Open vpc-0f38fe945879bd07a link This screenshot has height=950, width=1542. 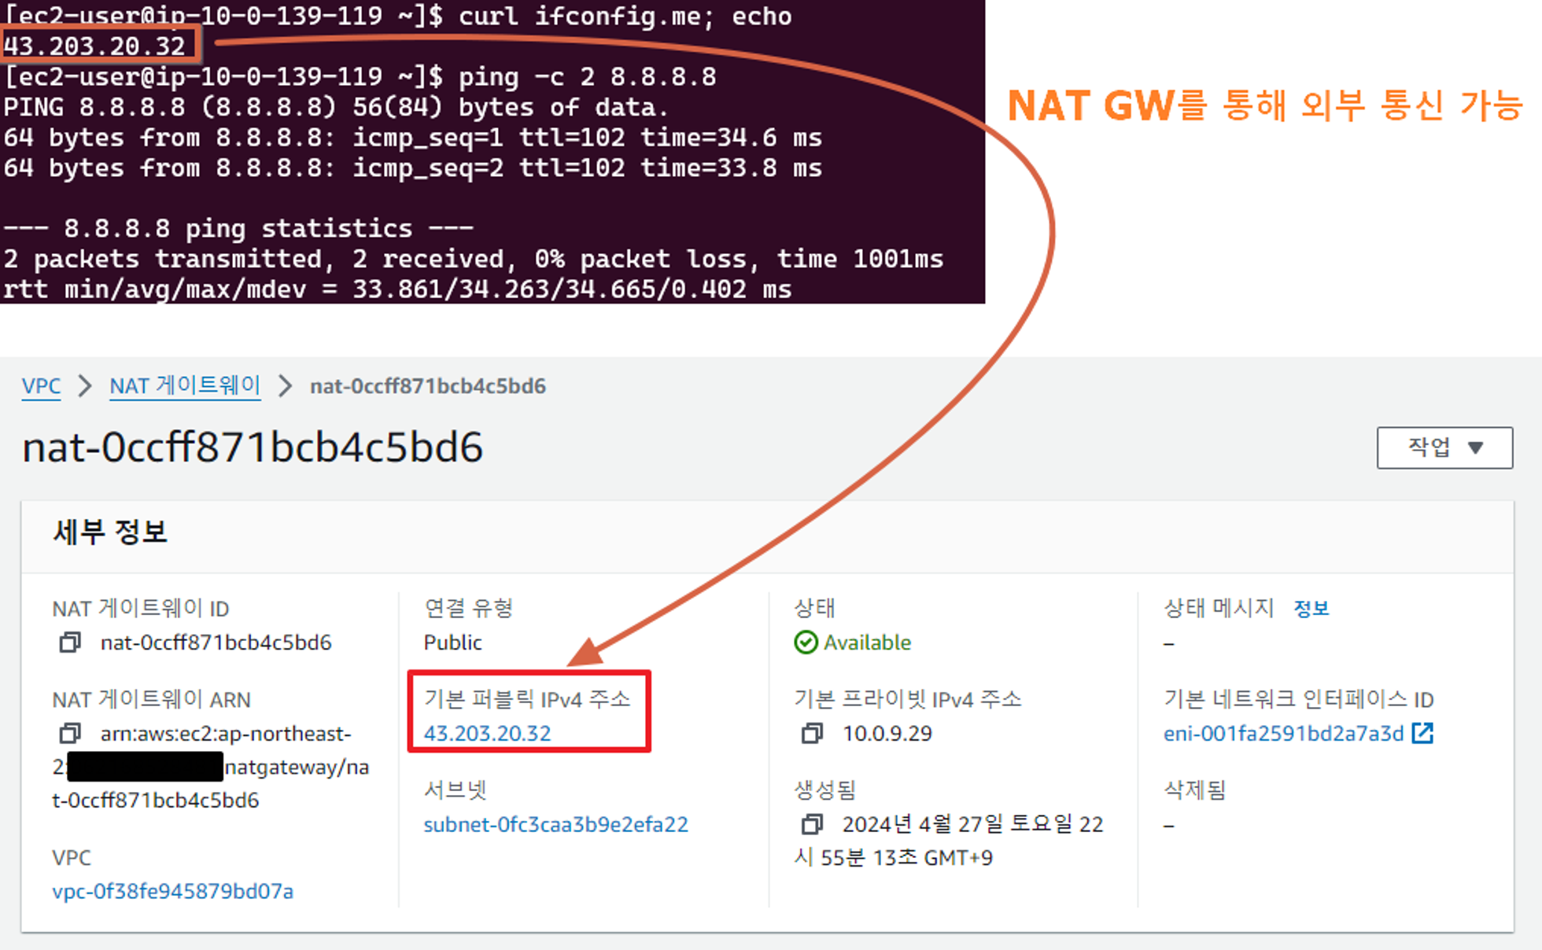click(x=172, y=891)
